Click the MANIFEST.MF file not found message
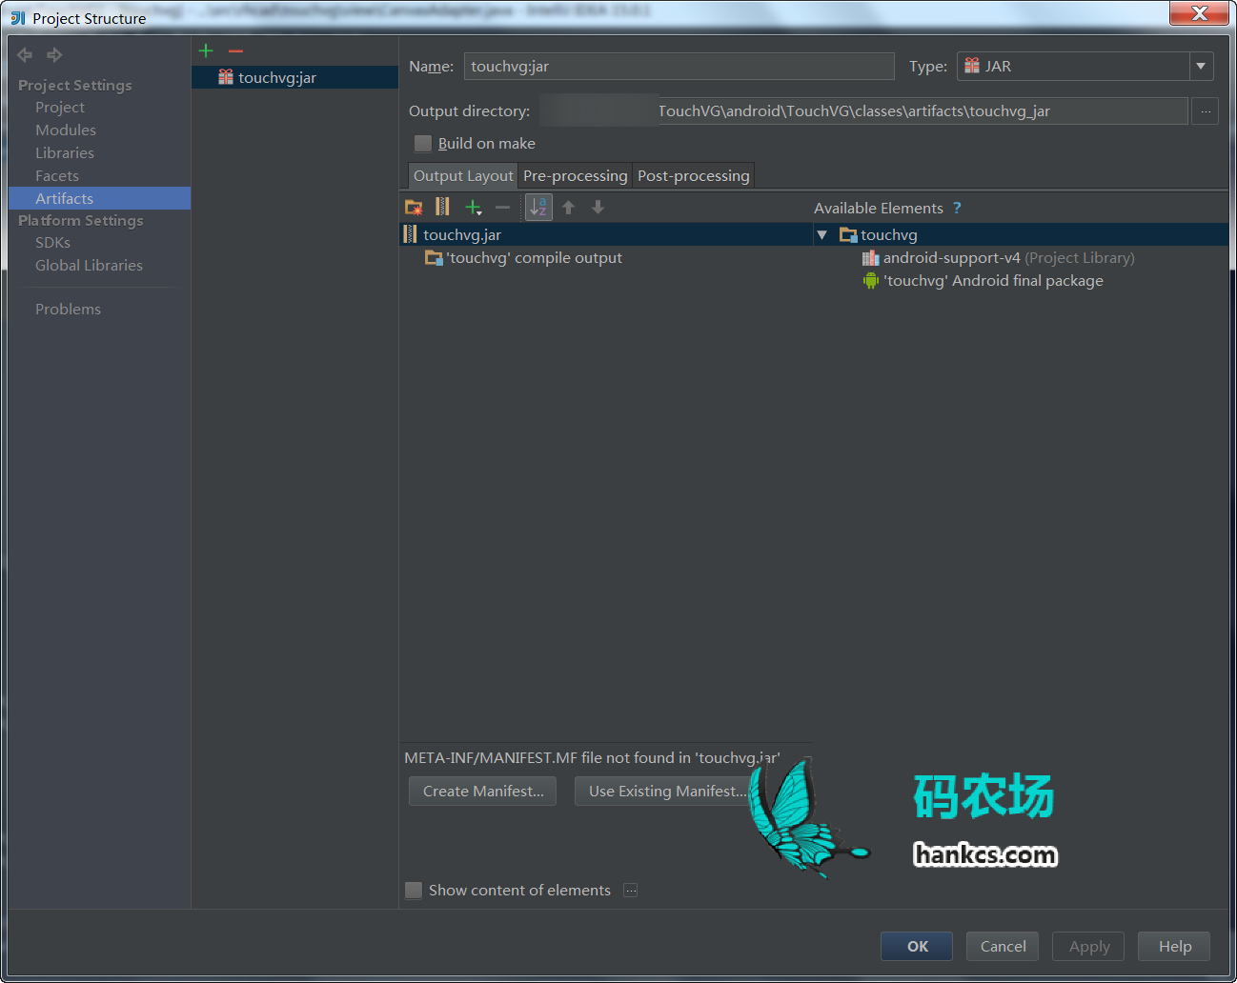Viewport: 1237px width, 983px height. click(592, 758)
